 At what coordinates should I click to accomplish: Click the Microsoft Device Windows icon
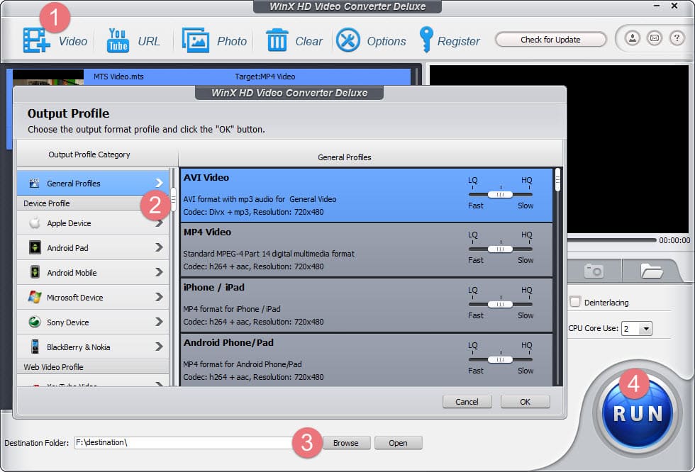(x=35, y=297)
